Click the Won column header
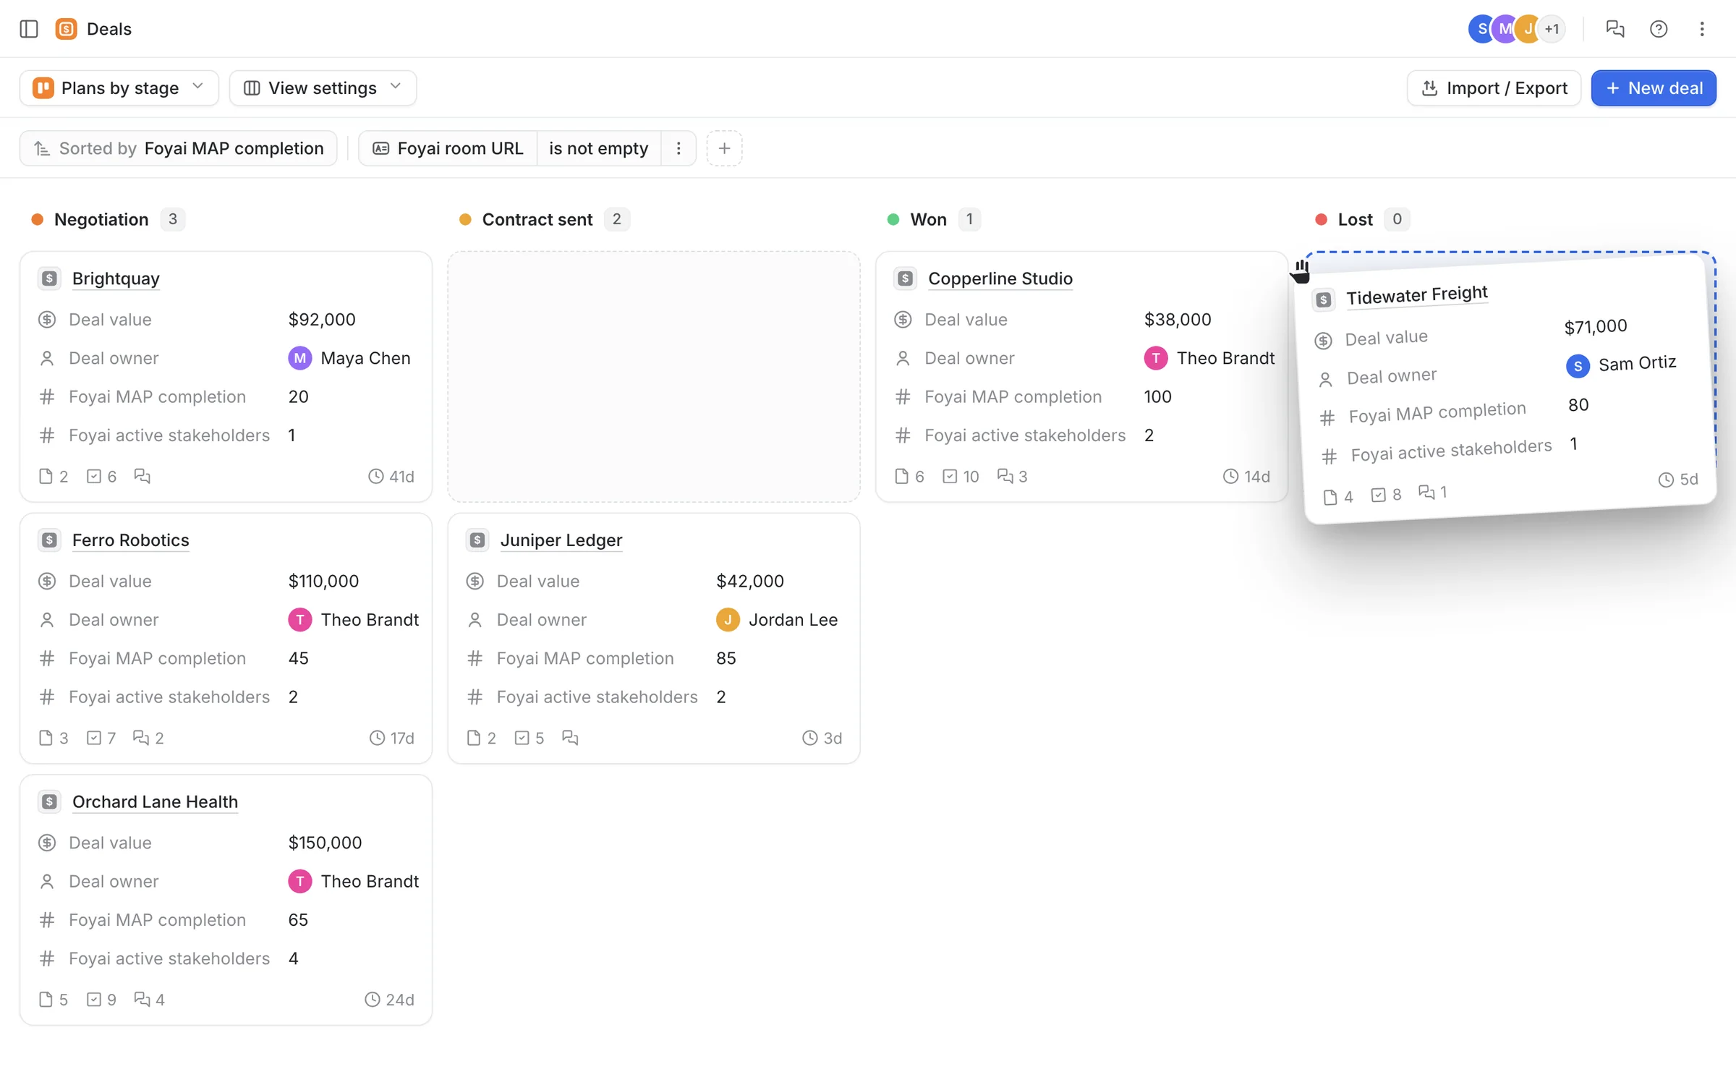Screen dimensions: 1736x1085 pos(928,219)
